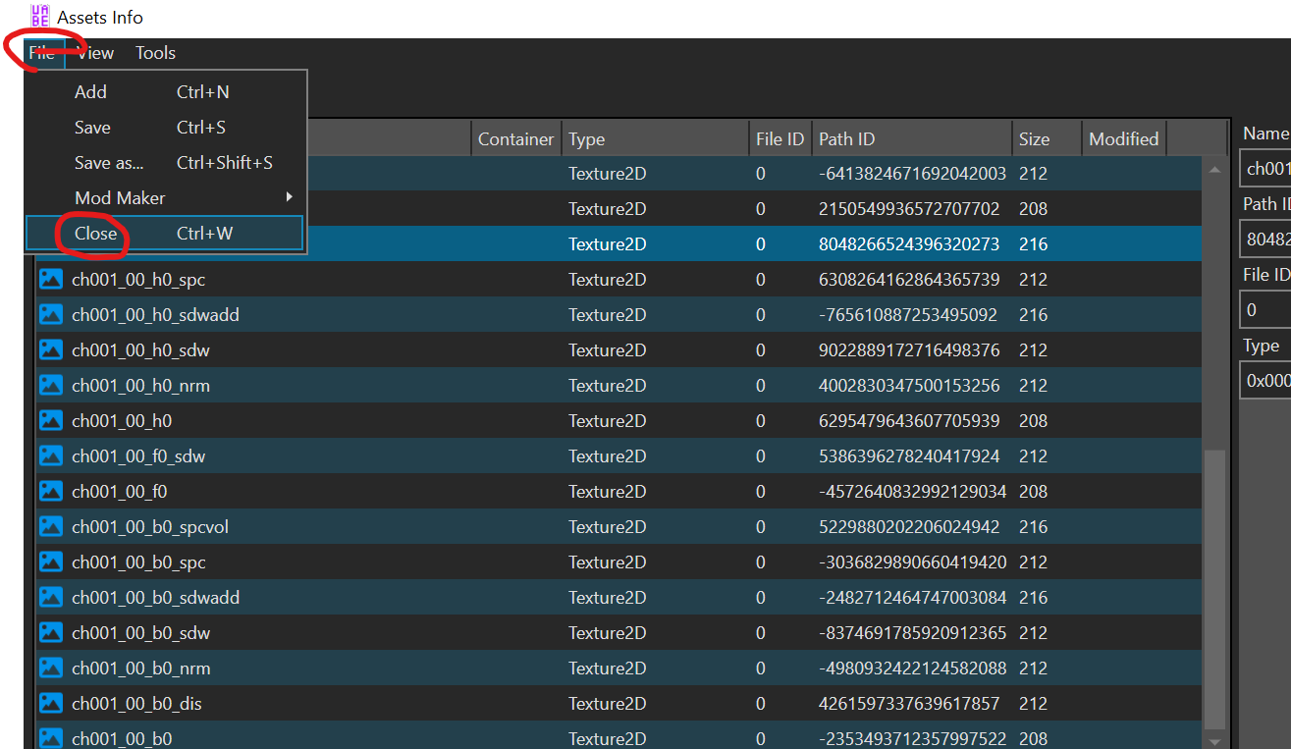Image resolution: width=1291 pixels, height=749 pixels.
Task: Click Path ID 9022889172716498376
Action: 909,350
